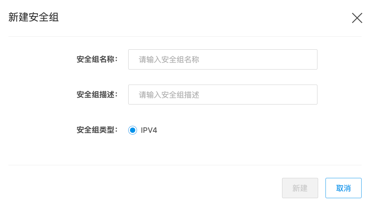Image resolution: width=370 pixels, height=209 pixels.
Task: Focus the 安全组描述 input field
Action: click(x=222, y=94)
